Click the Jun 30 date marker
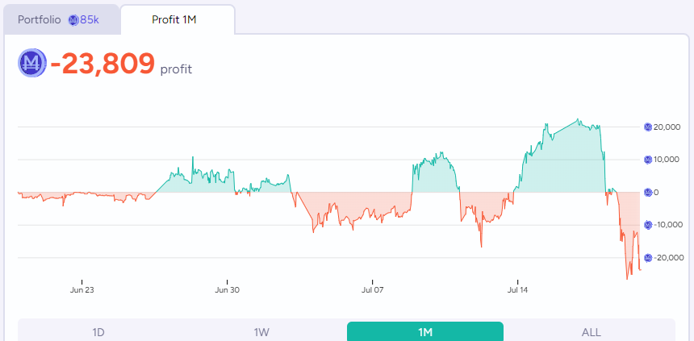This screenshot has height=341, width=694. click(x=228, y=289)
